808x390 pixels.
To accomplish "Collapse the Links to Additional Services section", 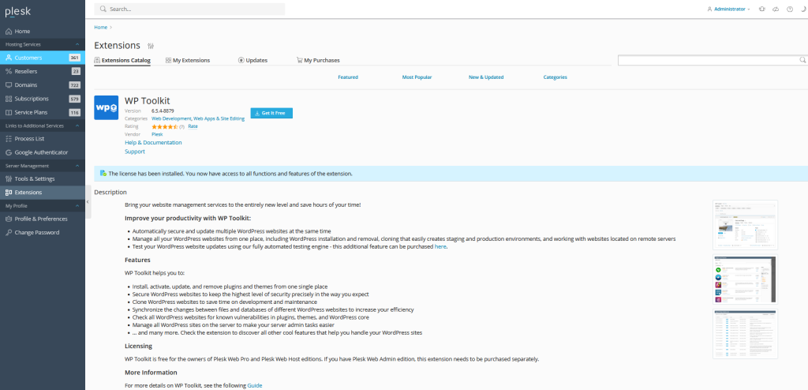I will click(77, 126).
